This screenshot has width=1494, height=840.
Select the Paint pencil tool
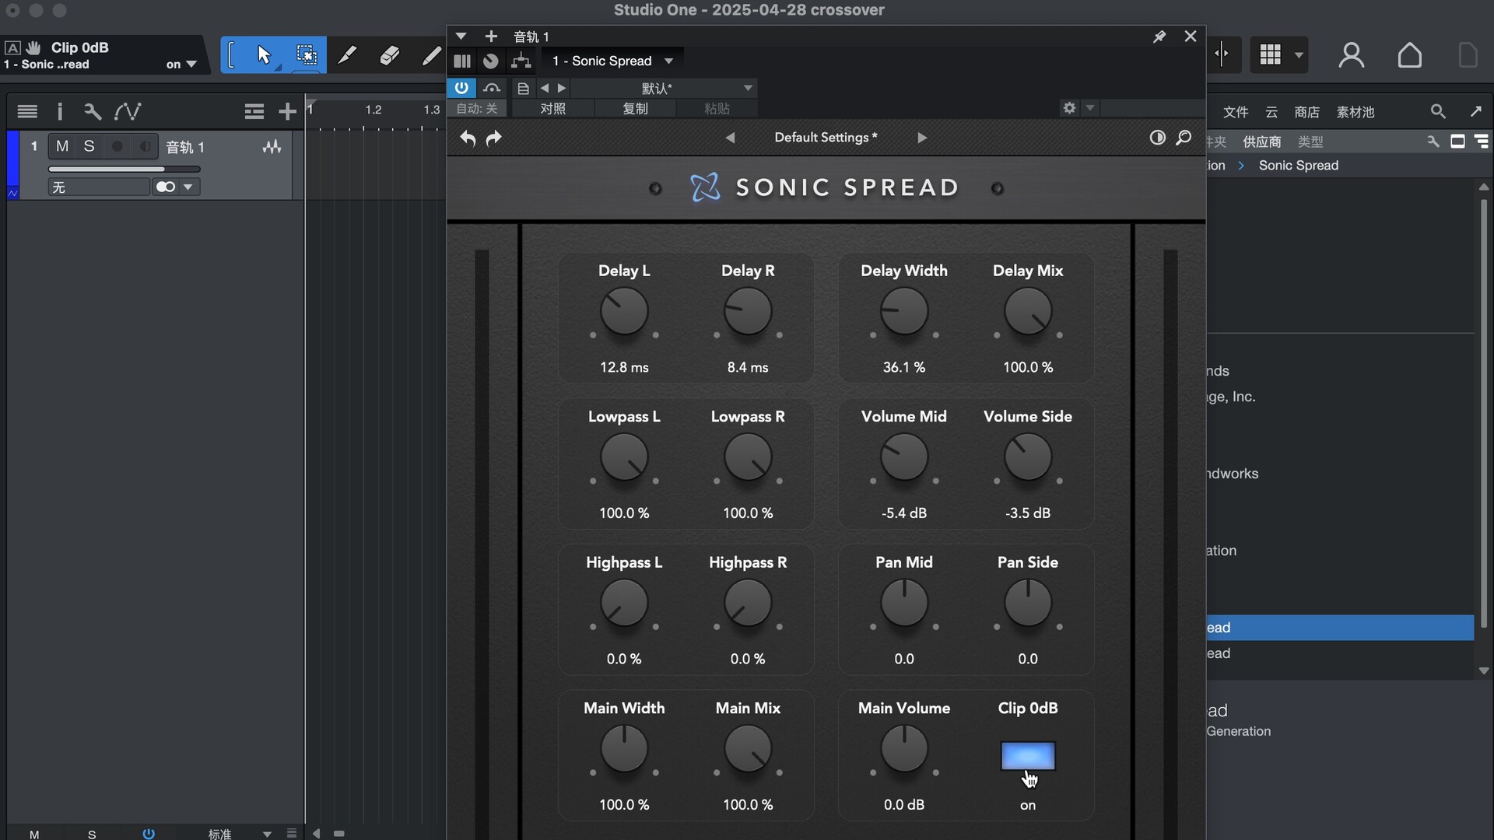(430, 55)
